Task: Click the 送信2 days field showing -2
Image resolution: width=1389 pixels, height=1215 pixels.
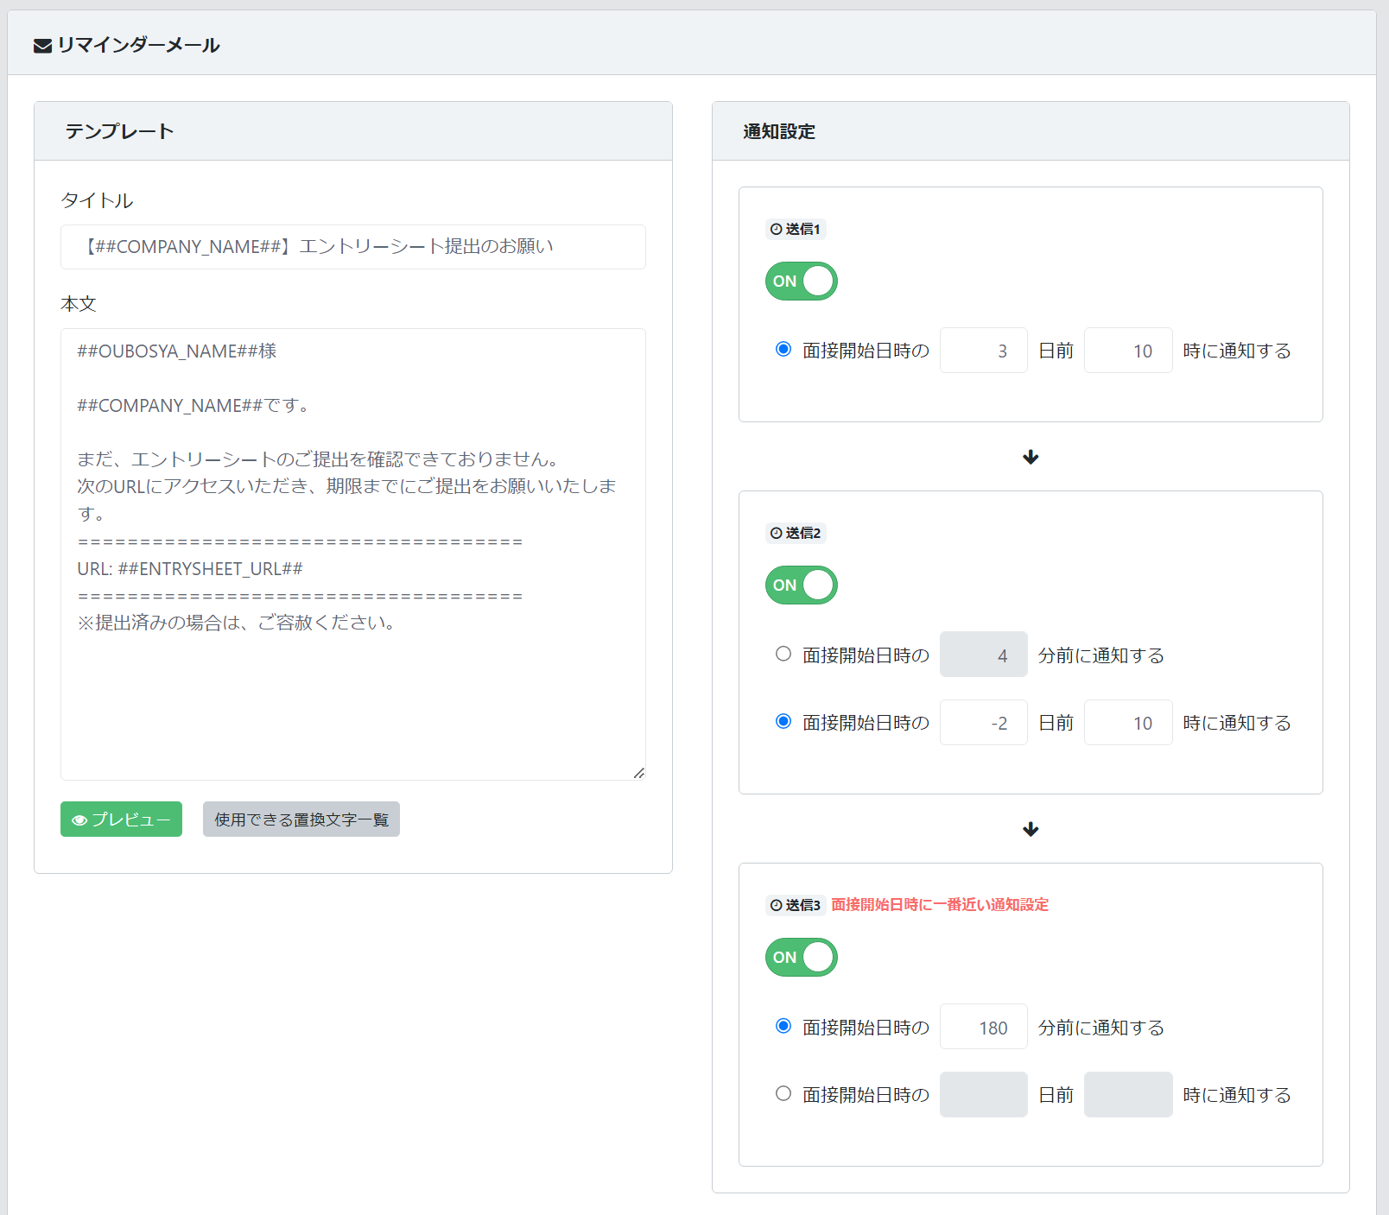Action: 983,723
